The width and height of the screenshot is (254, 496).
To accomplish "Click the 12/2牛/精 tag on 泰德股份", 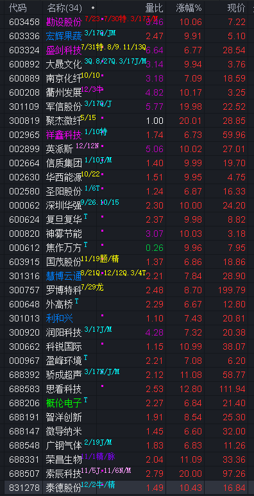I will [97, 484].
